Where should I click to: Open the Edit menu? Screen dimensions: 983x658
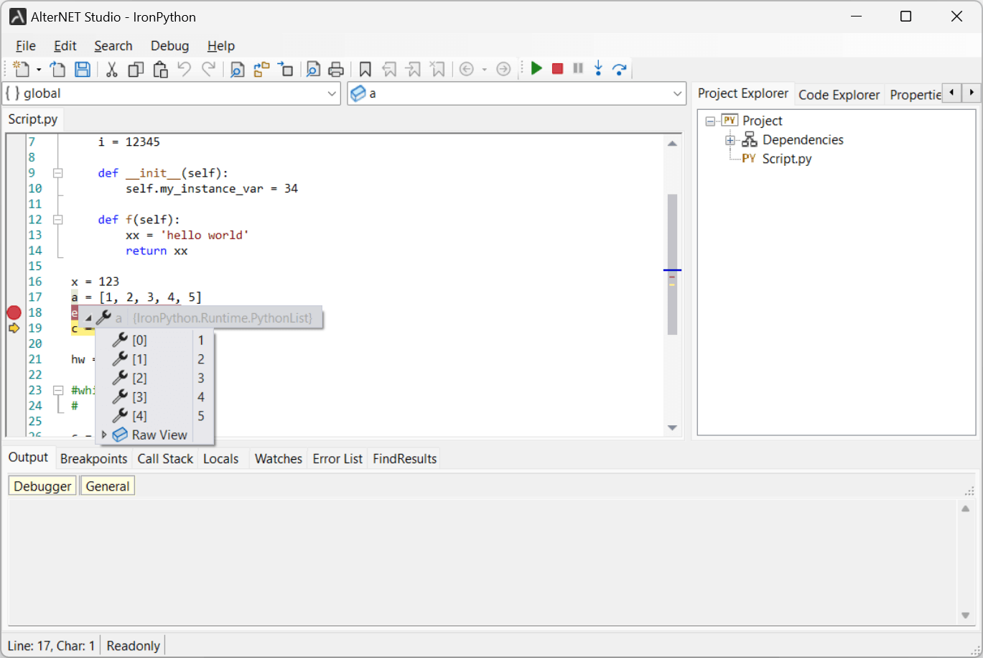point(65,46)
